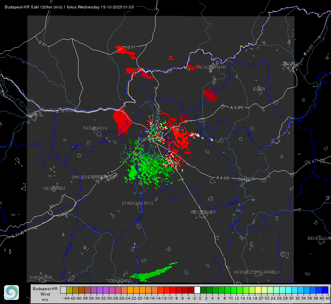Click the purple swatch above -34
The height and width of the screenshot is (304, 331).
point(100,290)
